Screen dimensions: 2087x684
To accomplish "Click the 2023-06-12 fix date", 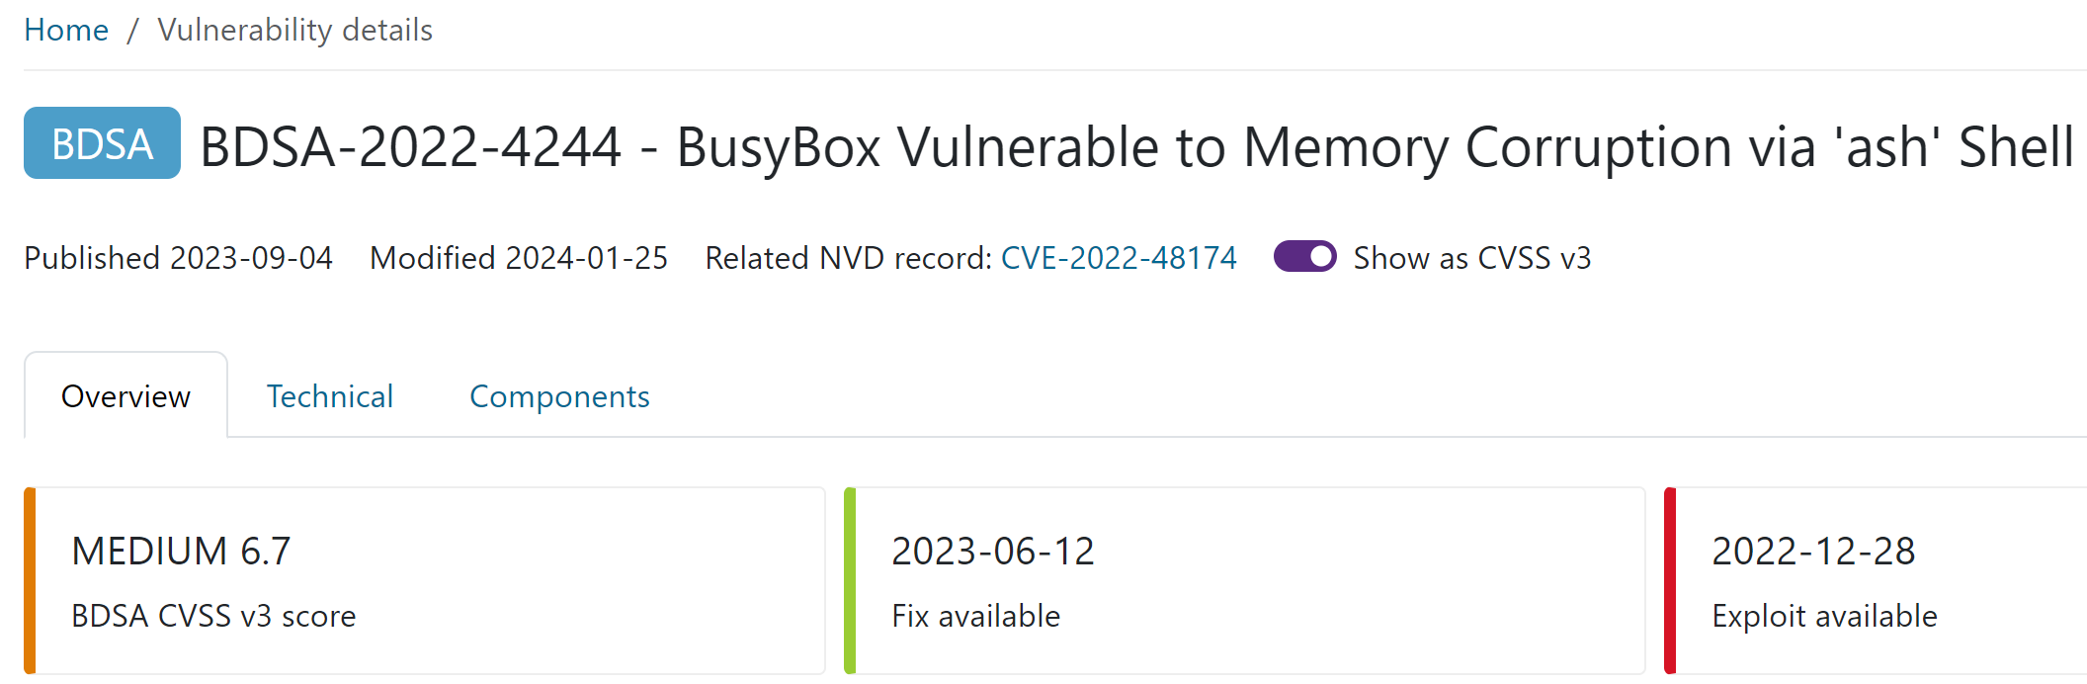I will coord(993,551).
